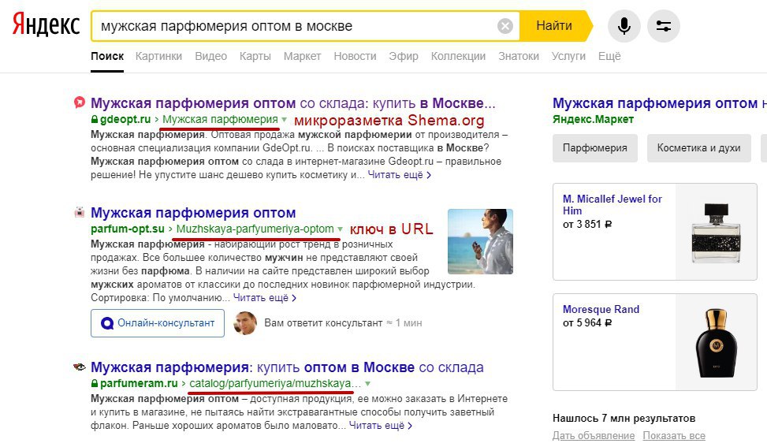Click the parfum-opt.su domain link
Image resolution: width=767 pixels, height=447 pixels.
pos(128,229)
